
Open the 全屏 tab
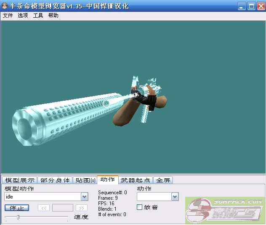(x=163, y=180)
